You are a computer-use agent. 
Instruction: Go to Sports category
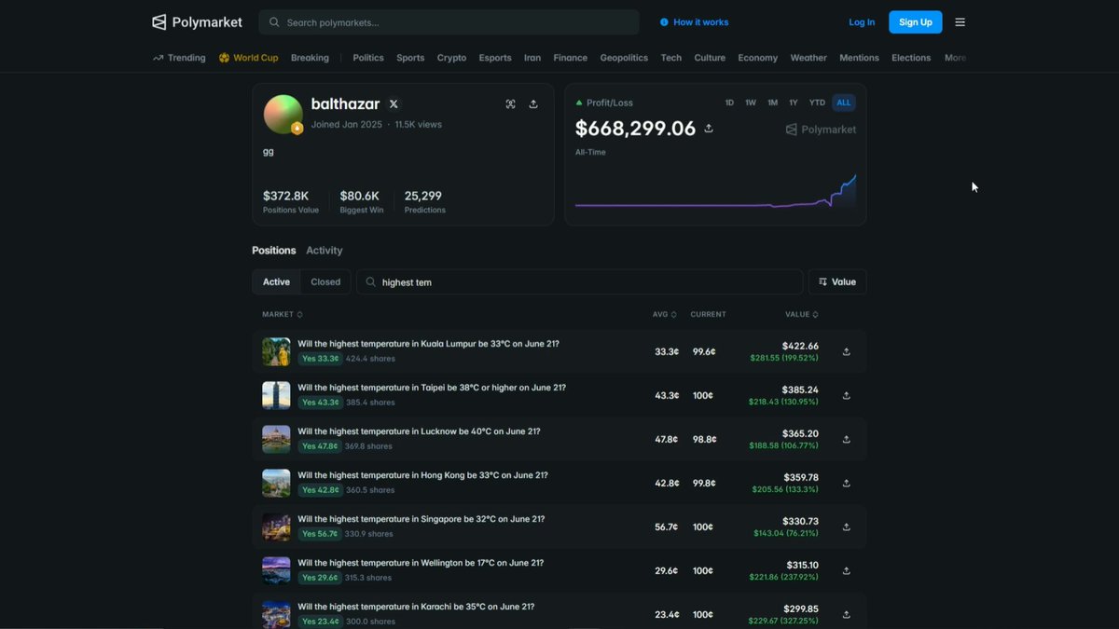(x=410, y=58)
